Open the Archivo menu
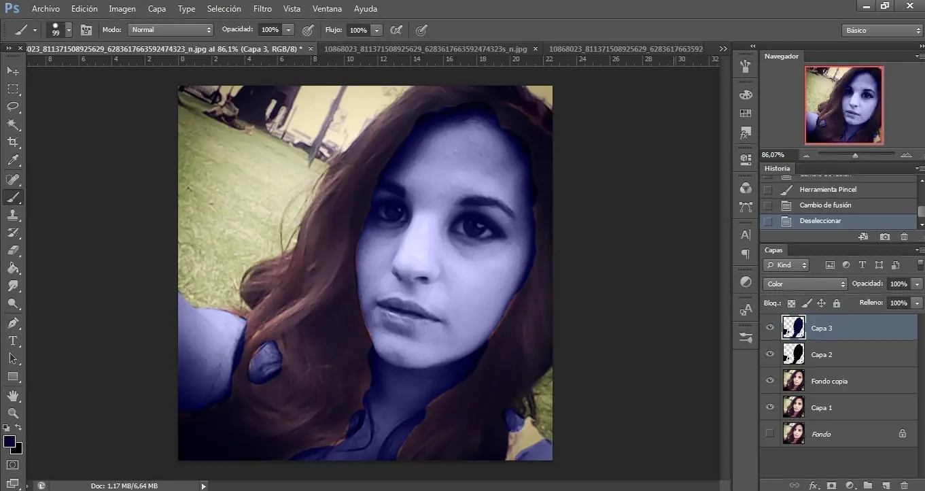Image resolution: width=925 pixels, height=491 pixels. tap(46, 9)
